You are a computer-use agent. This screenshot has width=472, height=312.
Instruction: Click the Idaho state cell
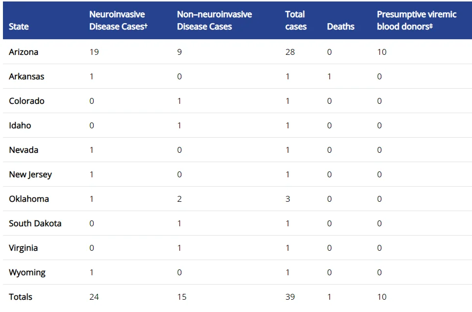pos(20,125)
